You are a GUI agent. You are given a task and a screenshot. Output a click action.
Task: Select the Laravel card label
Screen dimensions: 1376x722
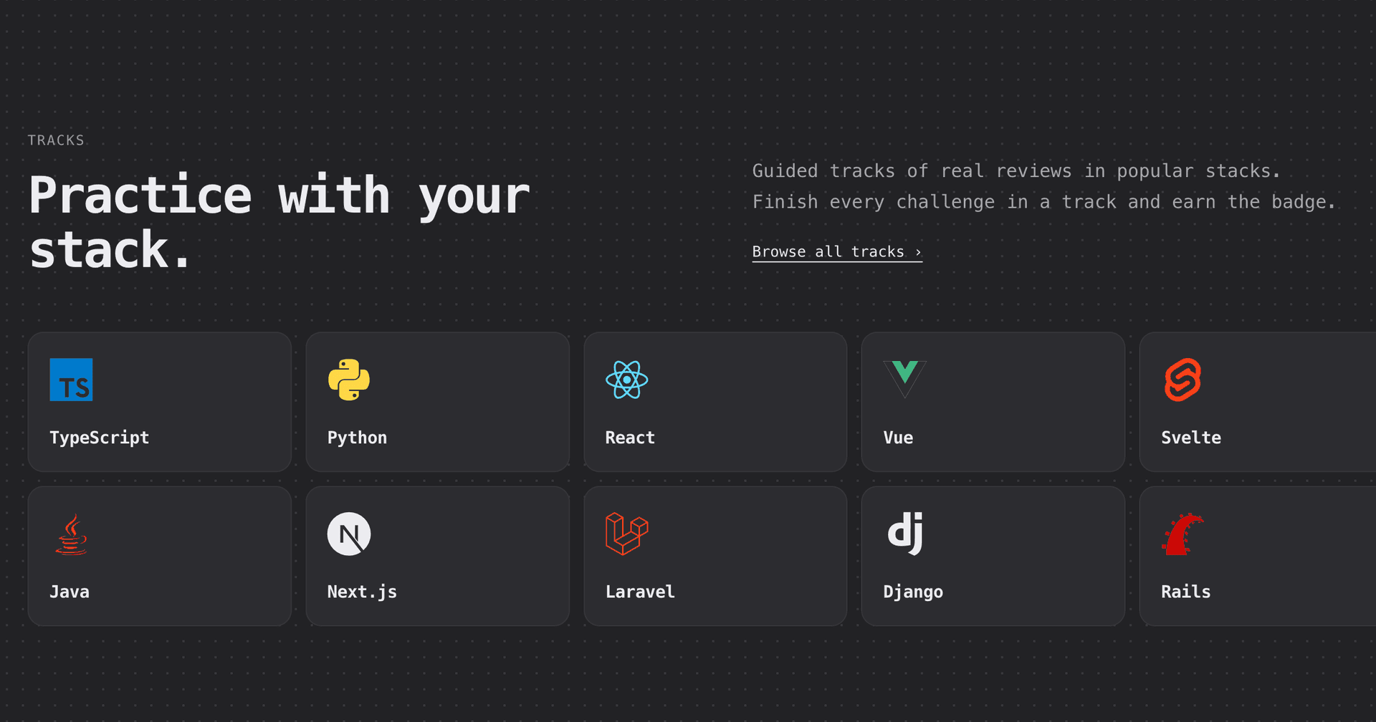640,592
